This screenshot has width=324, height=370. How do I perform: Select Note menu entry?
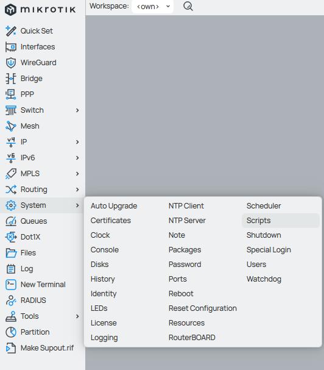pos(177,235)
